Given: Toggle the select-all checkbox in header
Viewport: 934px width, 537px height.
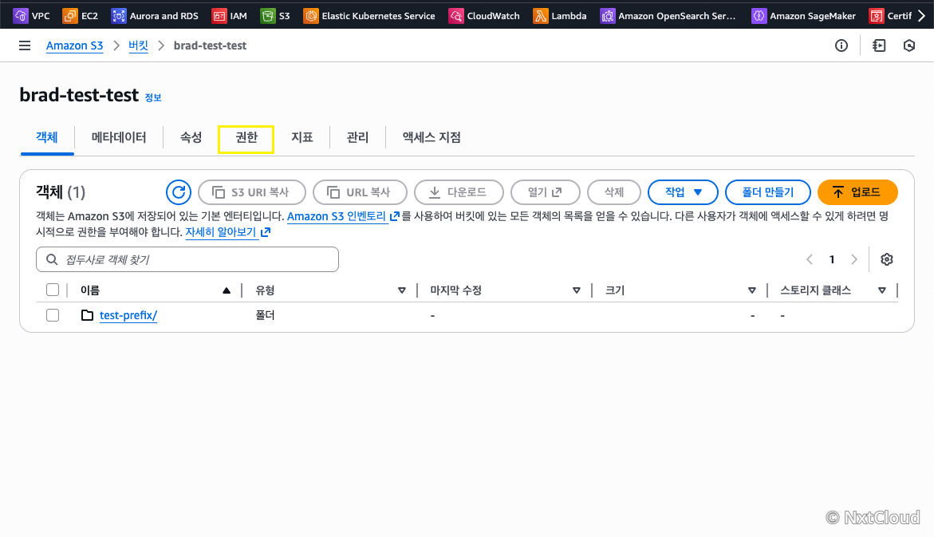Looking at the screenshot, I should 53,290.
